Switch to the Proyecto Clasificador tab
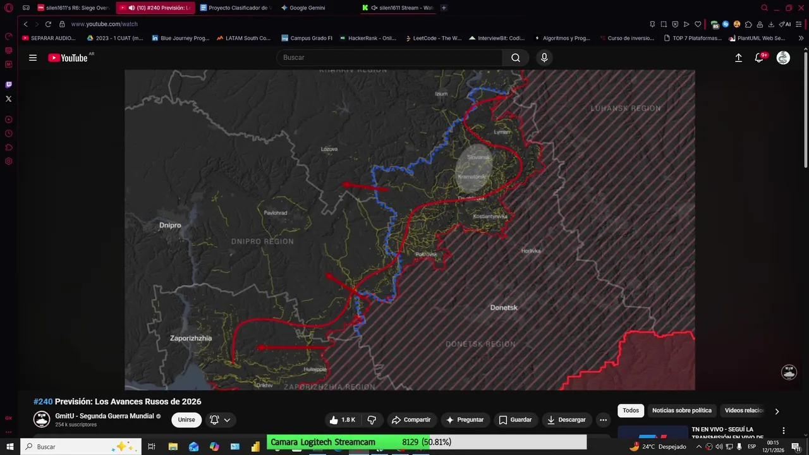The width and height of the screenshot is (809, 455). pyautogui.click(x=235, y=8)
